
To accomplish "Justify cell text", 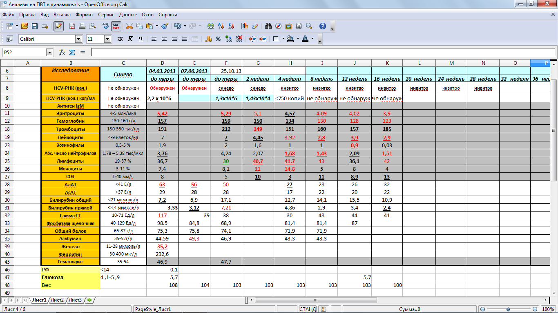I will click(x=185, y=39).
